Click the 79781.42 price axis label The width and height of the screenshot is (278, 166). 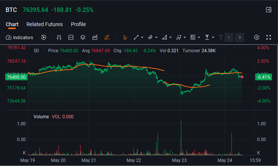coord(16,48)
